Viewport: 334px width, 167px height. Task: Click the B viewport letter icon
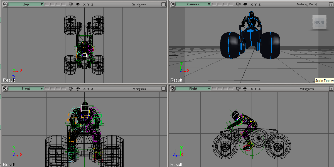tap(173, 4)
